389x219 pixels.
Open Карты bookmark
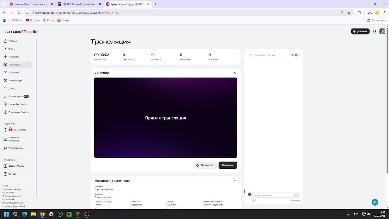[x=49, y=20]
